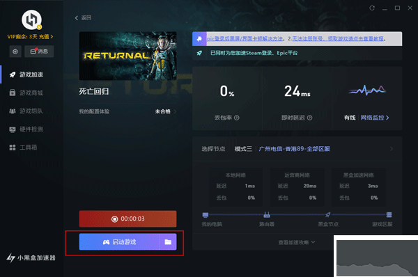This screenshot has width=418, height=277.
Task: Click the 24ms latency value
Action: tap(297, 91)
